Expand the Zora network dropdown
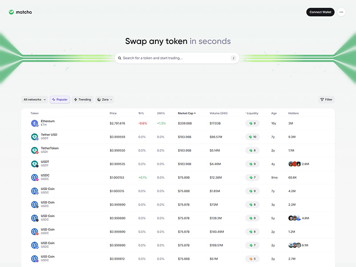Viewport: 356px width, 267px height. click(x=105, y=100)
